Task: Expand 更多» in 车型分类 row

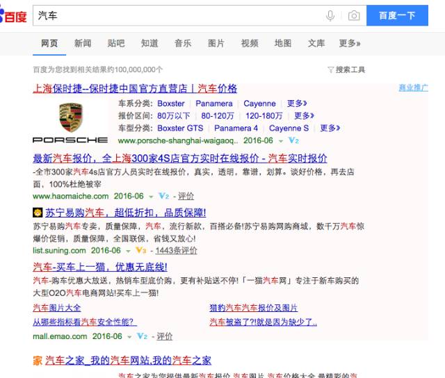Action: pos(330,128)
